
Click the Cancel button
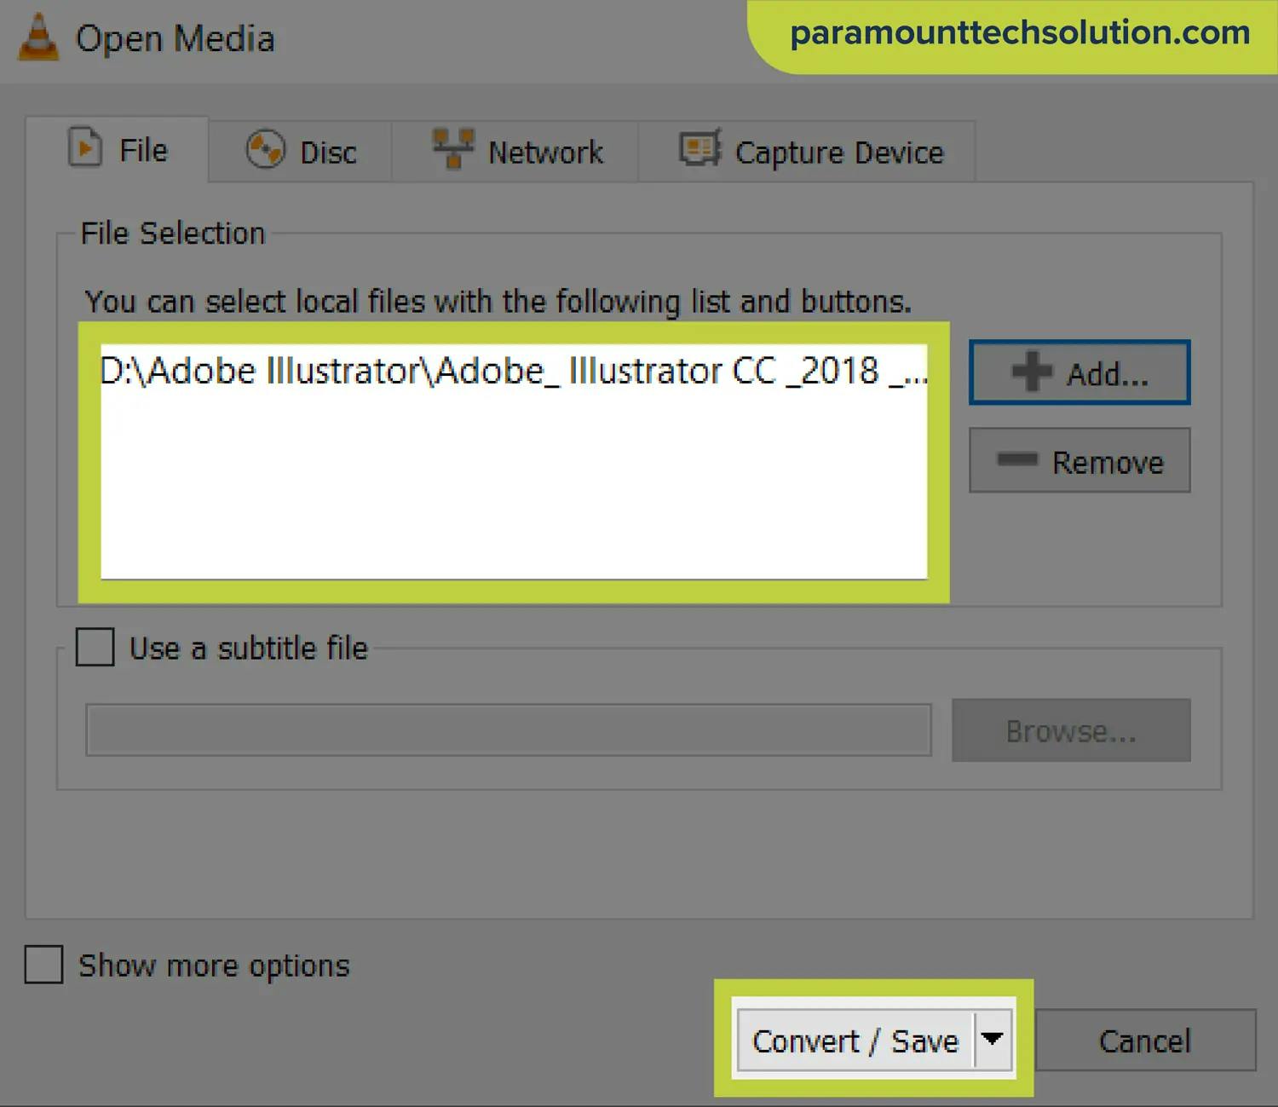(1144, 1041)
